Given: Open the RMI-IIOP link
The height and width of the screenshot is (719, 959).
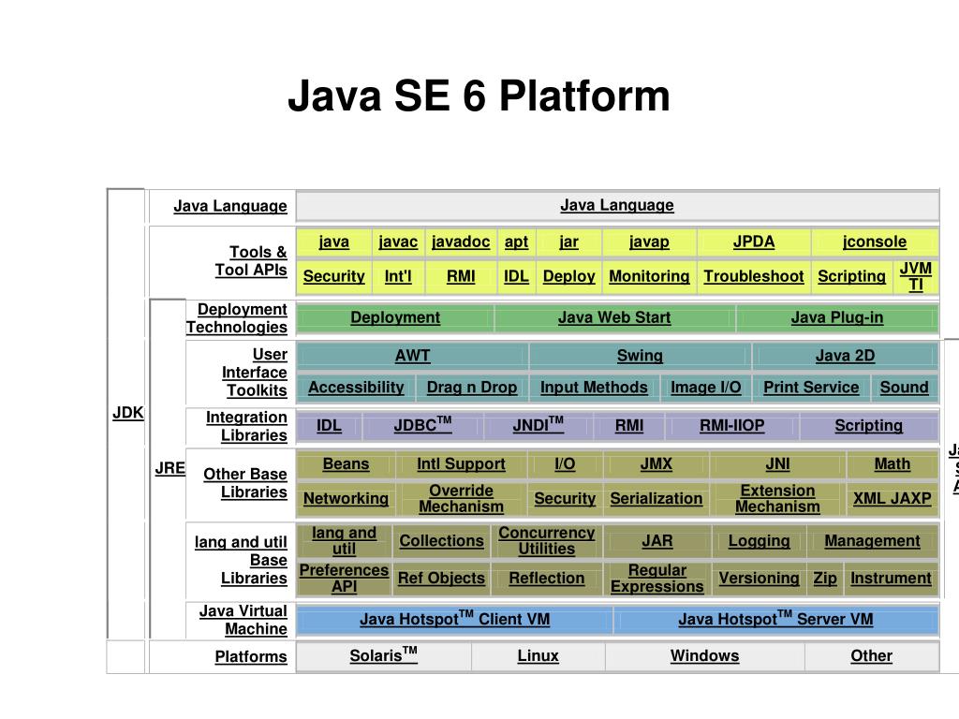Looking at the screenshot, I should pyautogui.click(x=732, y=426).
